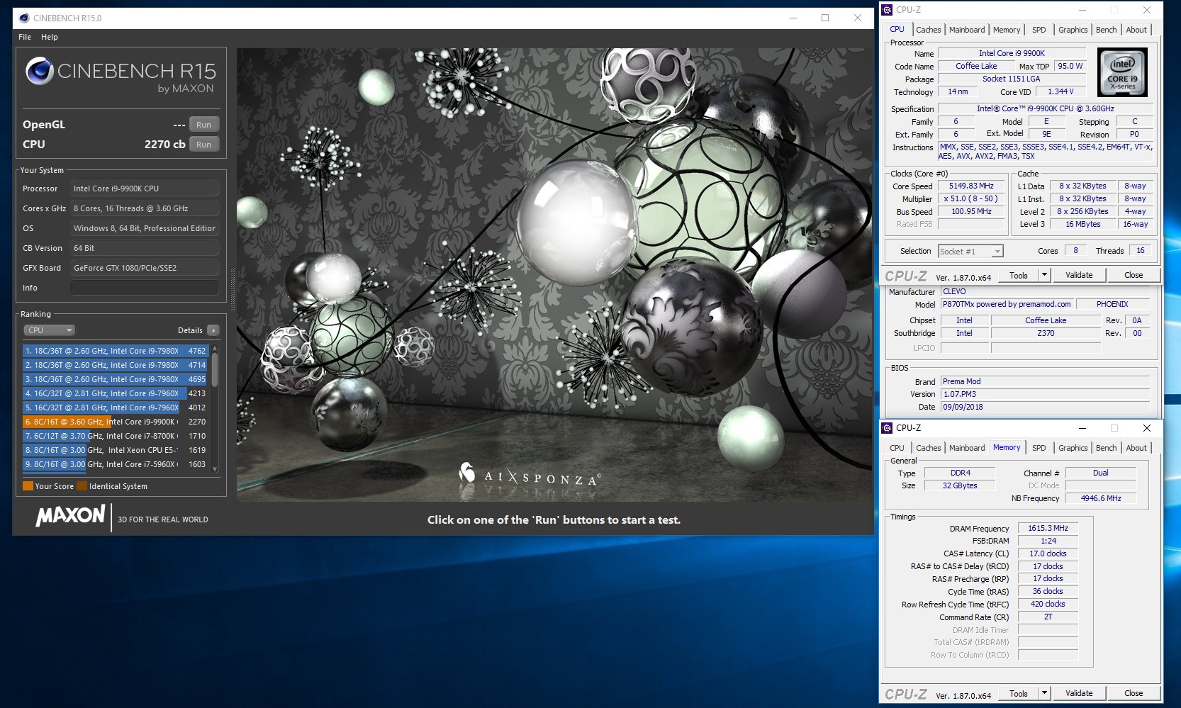Run the OpenGL benchmark test
1181x708 pixels.
pos(204,125)
